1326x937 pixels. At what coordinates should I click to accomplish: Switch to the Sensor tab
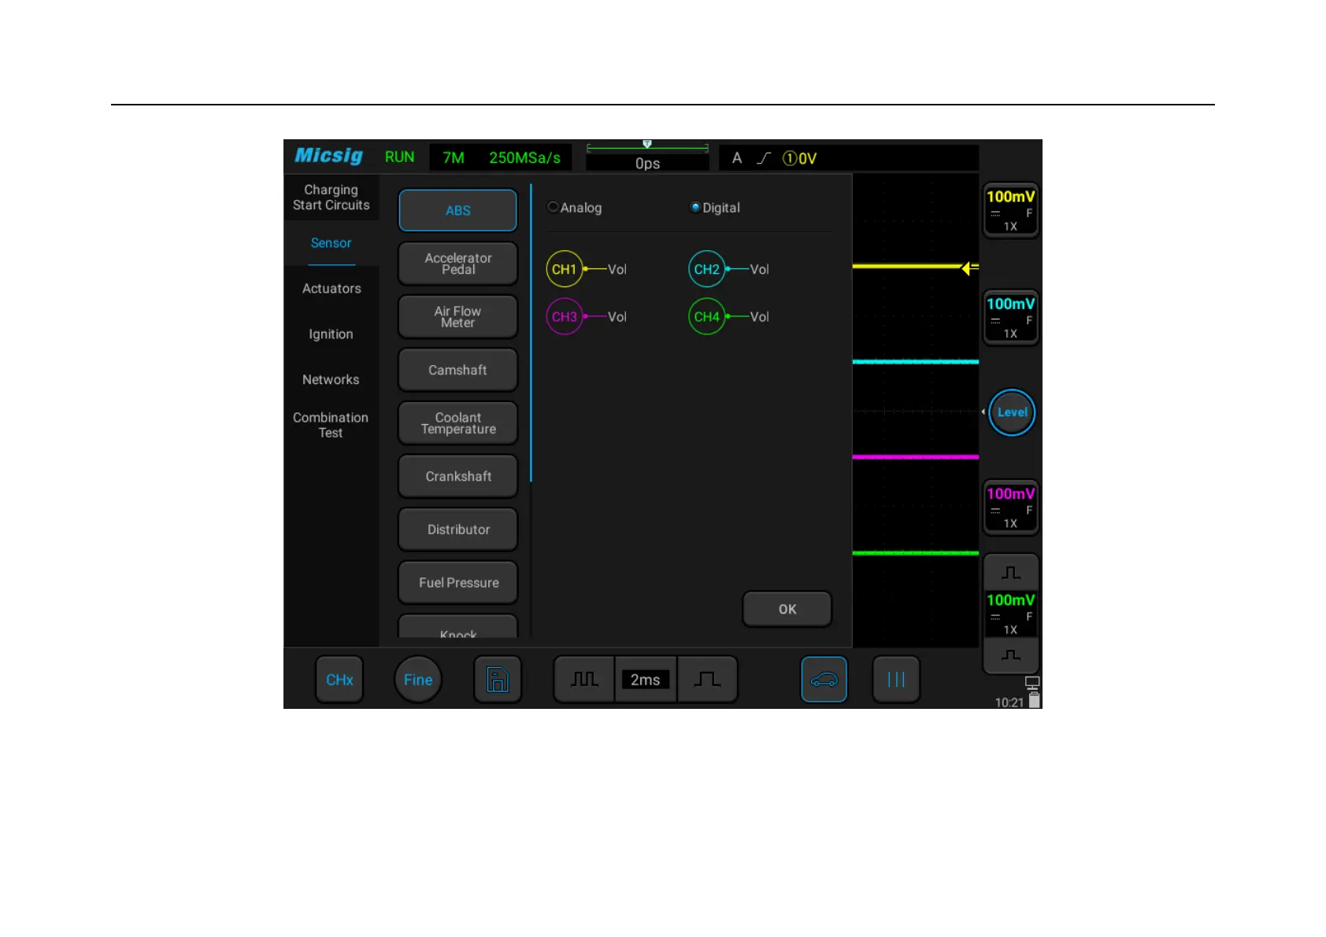point(331,243)
